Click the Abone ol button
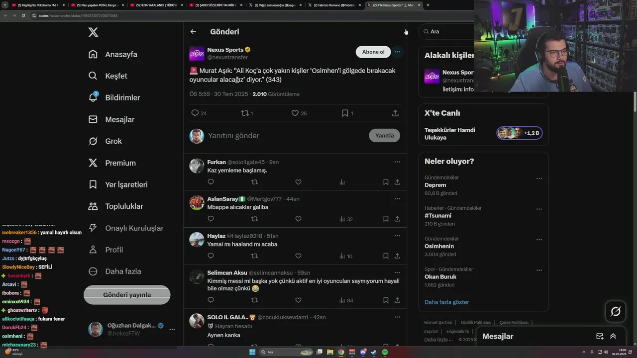This screenshot has height=358, width=637. (373, 52)
